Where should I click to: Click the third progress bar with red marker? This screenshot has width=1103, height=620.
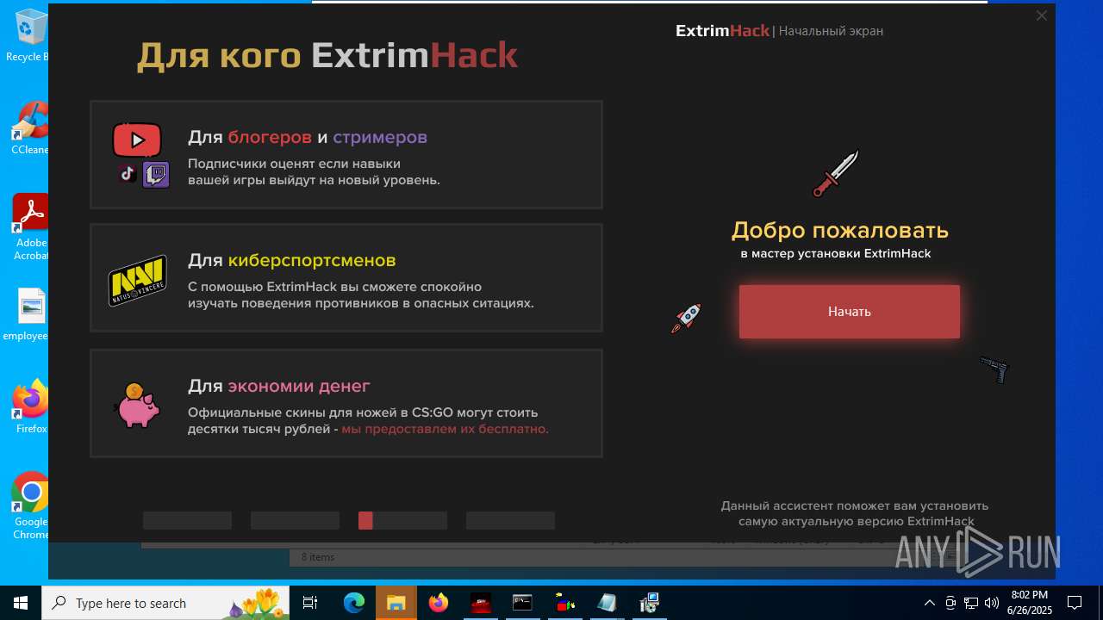coord(402,520)
